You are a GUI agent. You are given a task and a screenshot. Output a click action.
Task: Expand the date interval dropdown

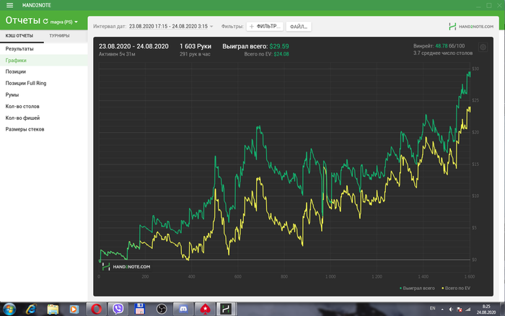point(211,27)
